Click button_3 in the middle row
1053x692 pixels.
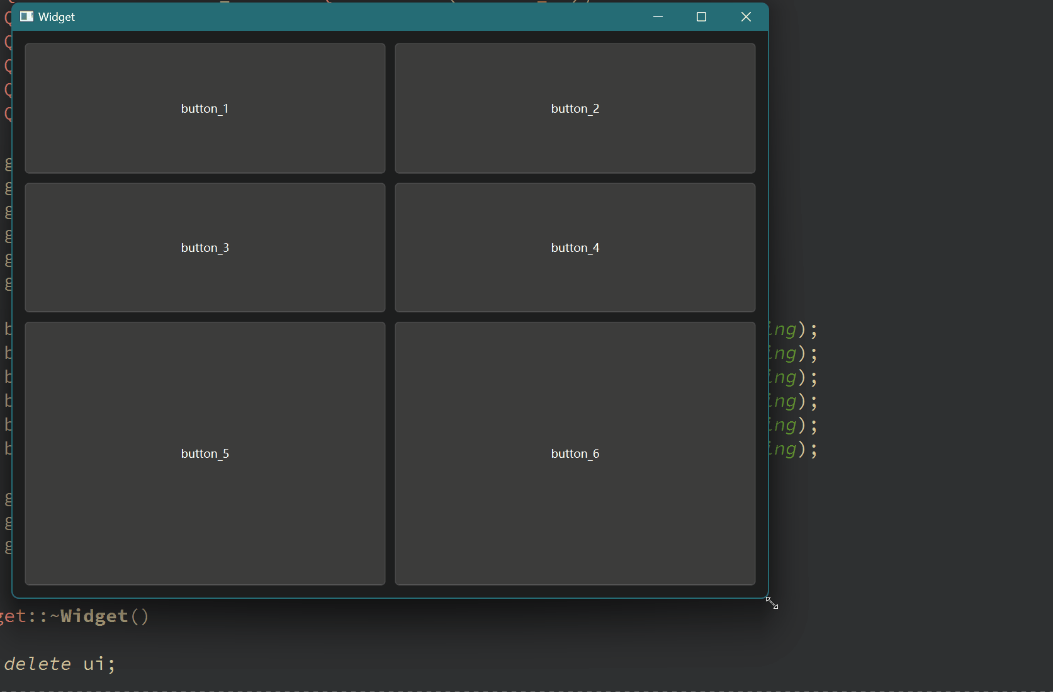[205, 247]
